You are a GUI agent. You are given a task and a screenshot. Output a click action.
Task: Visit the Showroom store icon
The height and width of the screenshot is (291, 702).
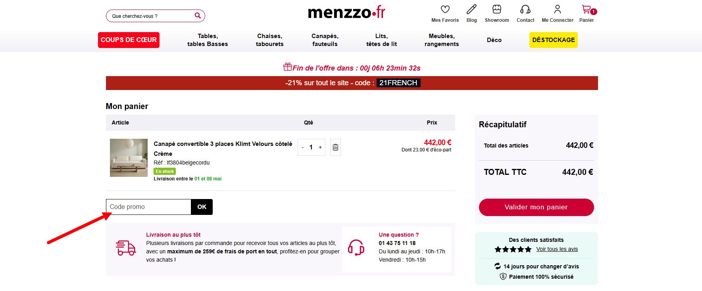coord(497,9)
